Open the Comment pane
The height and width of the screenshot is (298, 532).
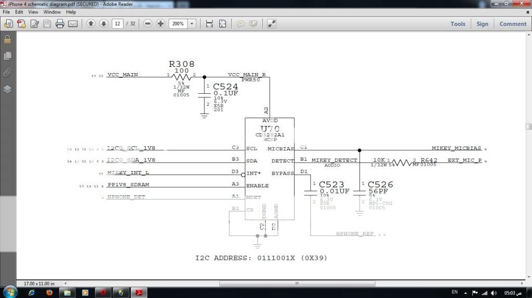513,24
